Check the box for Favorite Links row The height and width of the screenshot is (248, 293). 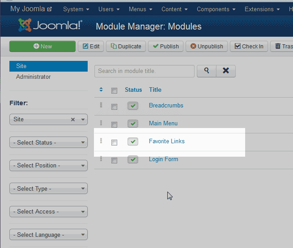114,142
